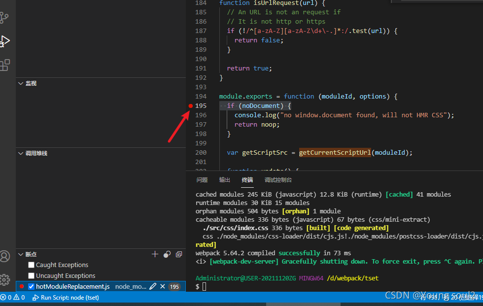Viewport: 483px width, 306px height.
Task: Remove all breakpoints icon
Action: [x=179, y=254]
